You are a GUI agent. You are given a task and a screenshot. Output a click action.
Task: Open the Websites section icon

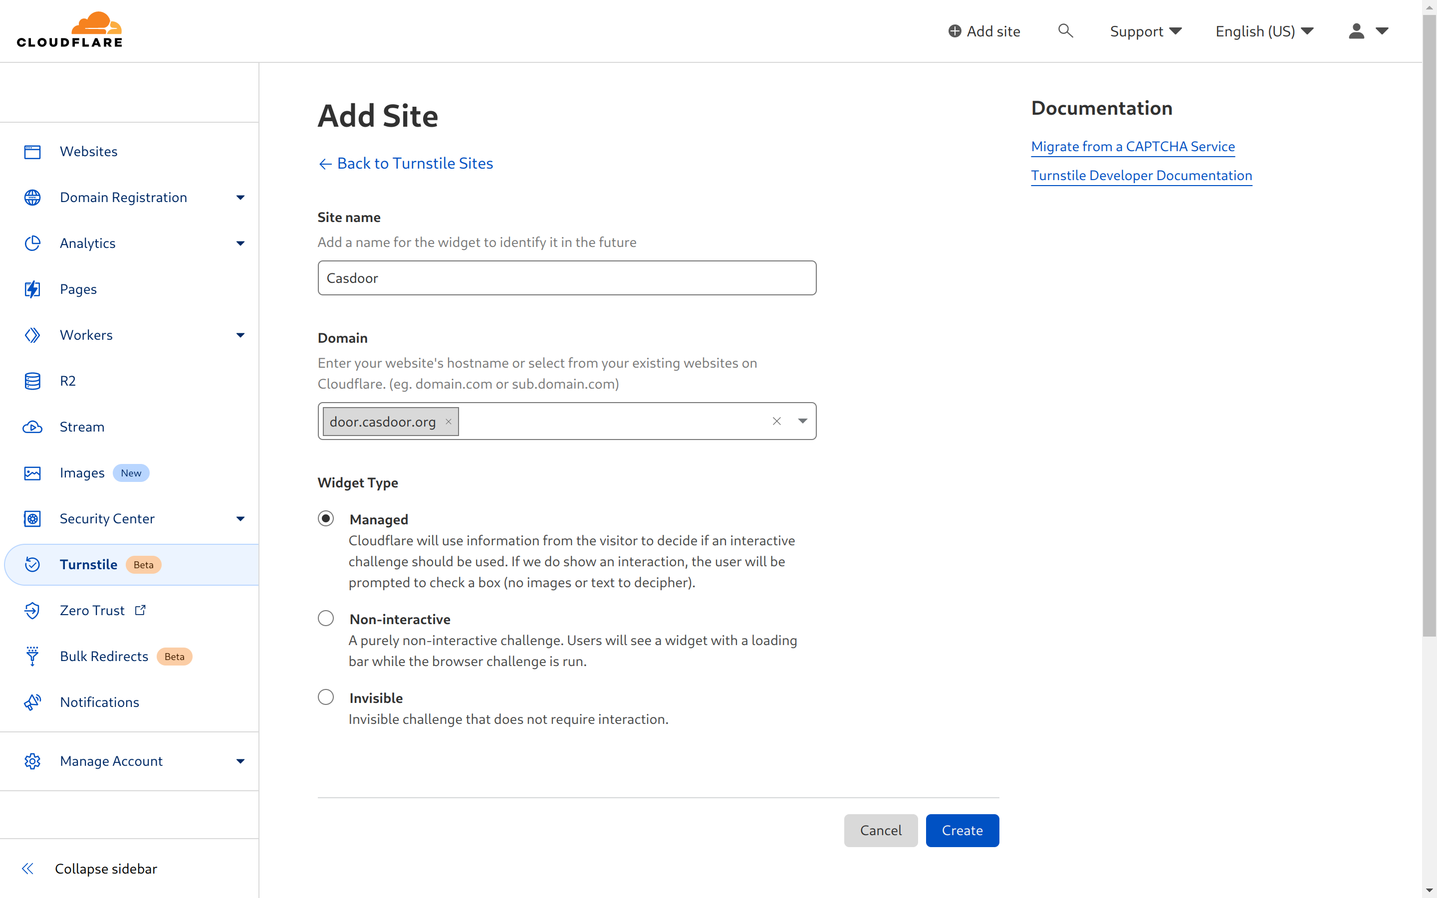32,152
